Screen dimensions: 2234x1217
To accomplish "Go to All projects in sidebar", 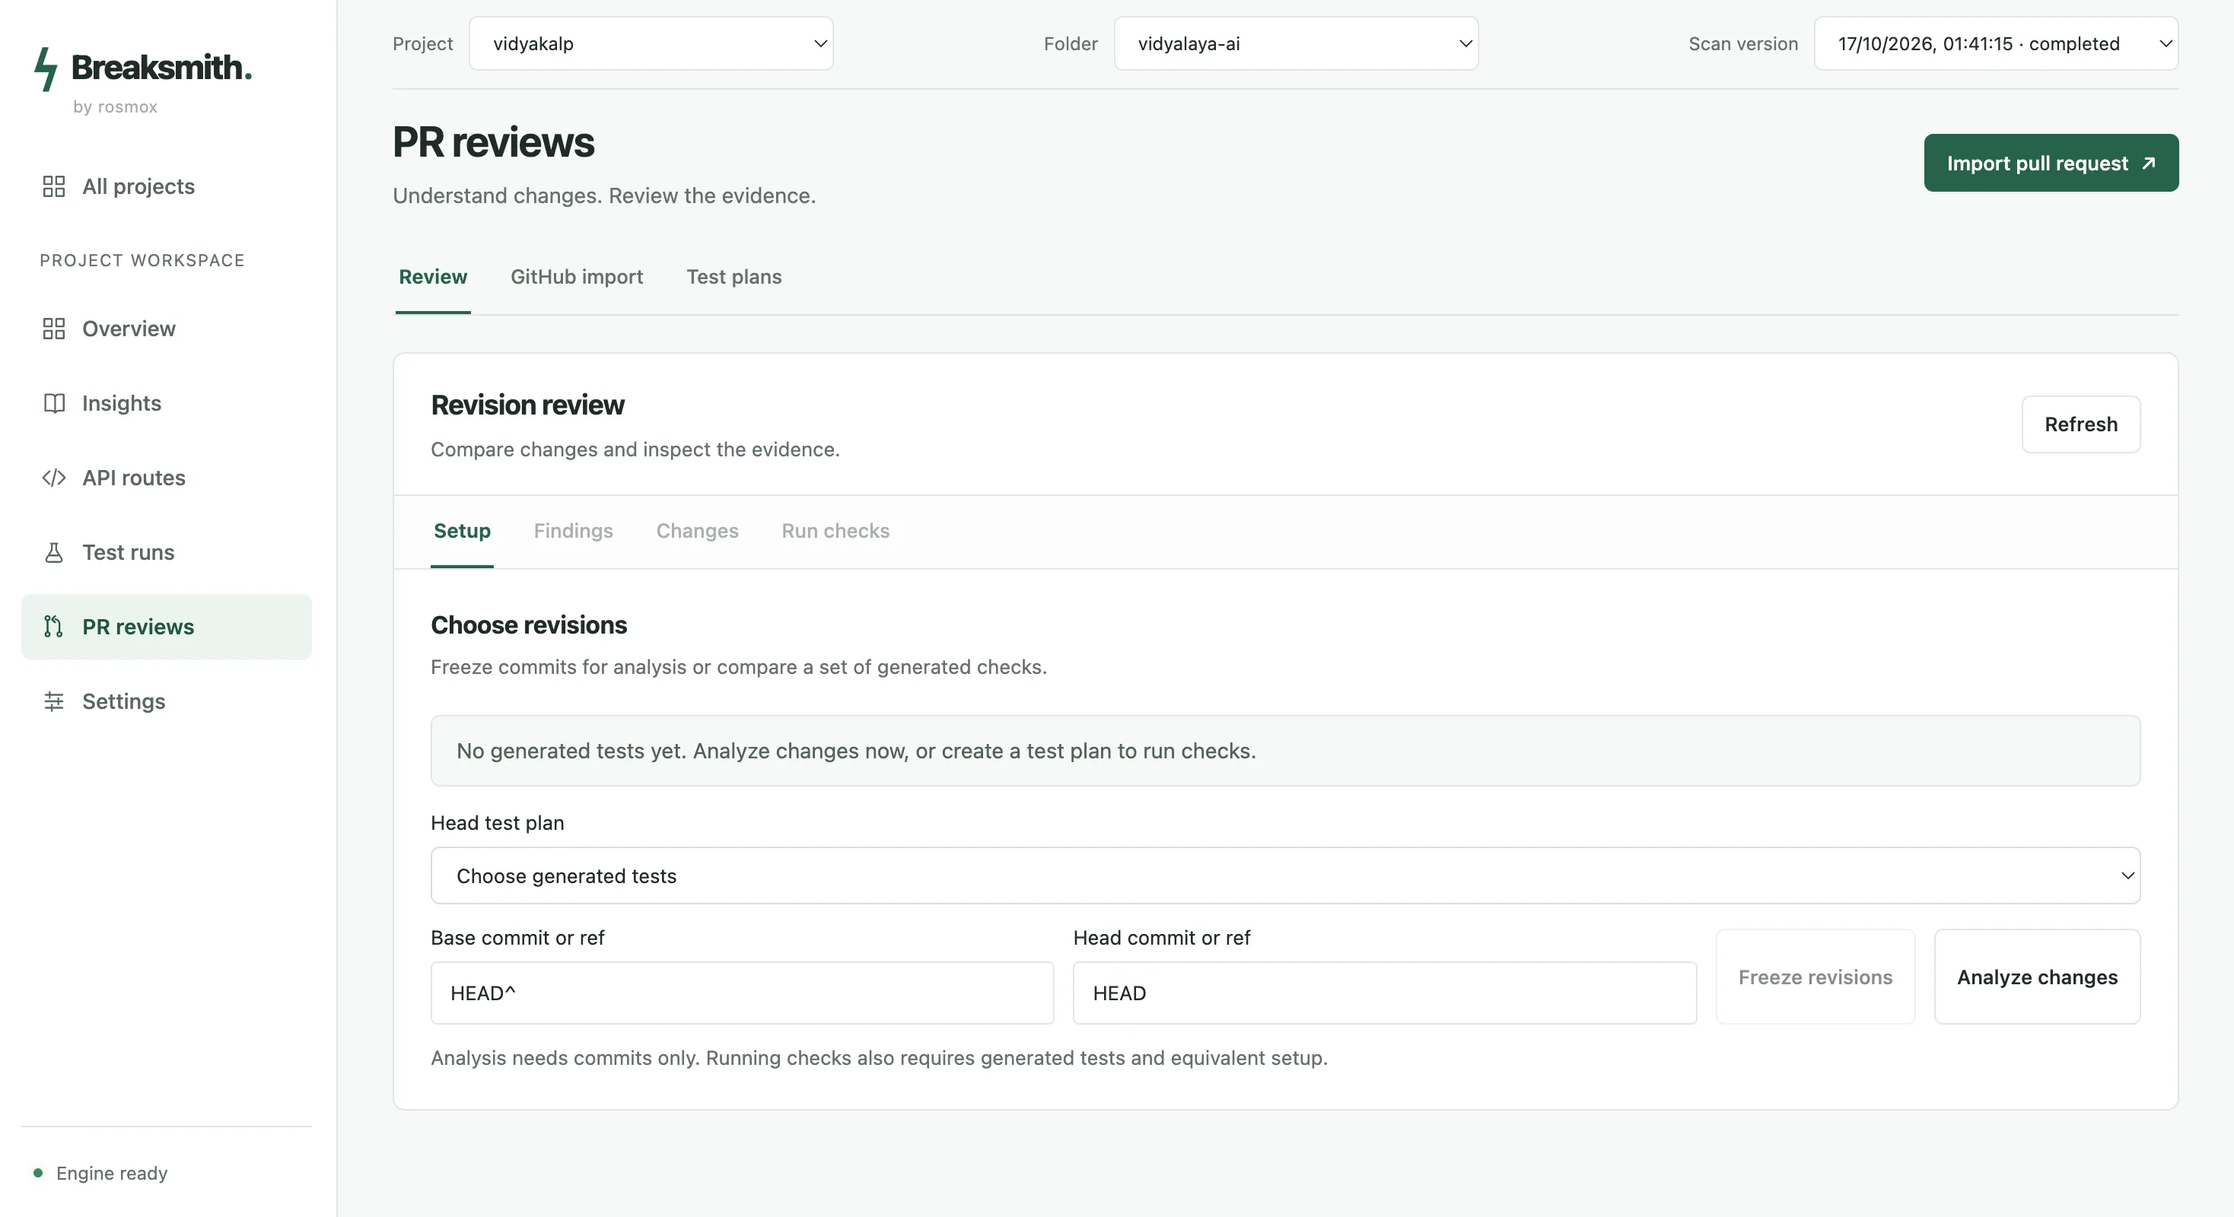I will tap(167, 186).
